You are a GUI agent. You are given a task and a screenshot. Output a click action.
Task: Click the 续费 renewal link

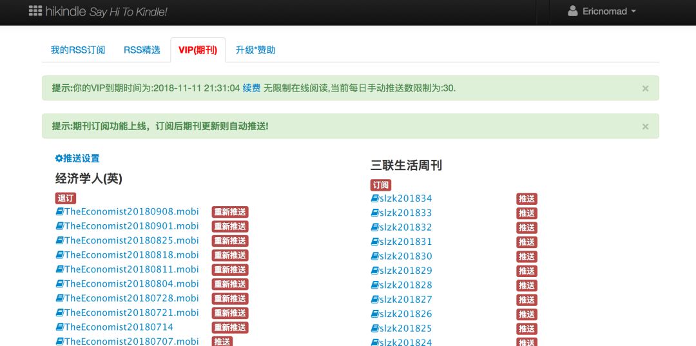pos(252,88)
